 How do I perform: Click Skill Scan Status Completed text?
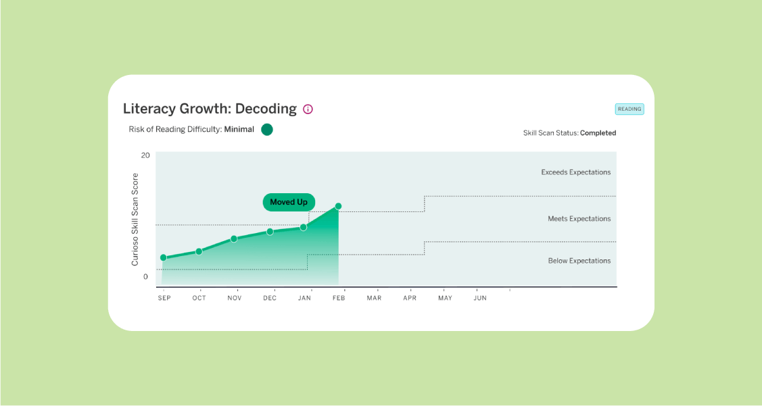tap(569, 133)
